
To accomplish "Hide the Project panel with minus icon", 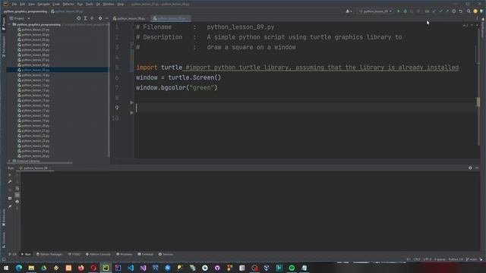I will (106, 18).
